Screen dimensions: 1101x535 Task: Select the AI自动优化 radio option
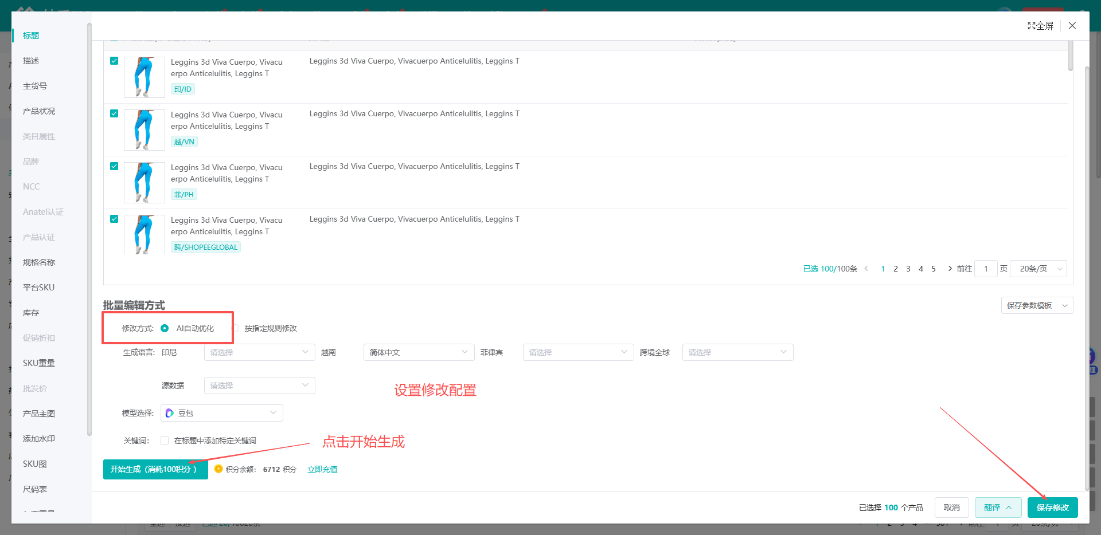pos(165,328)
